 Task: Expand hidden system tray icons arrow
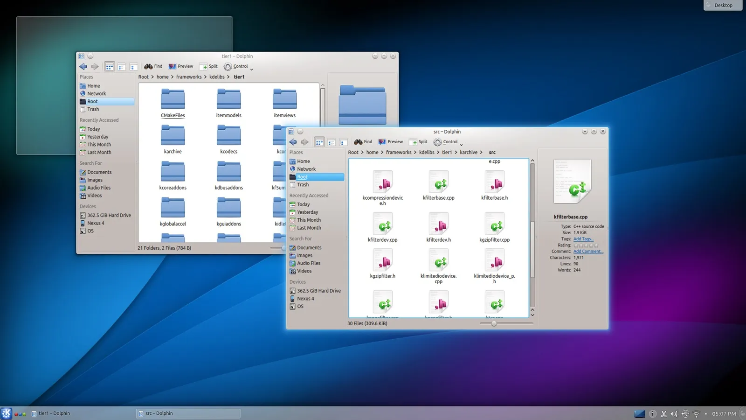[x=706, y=413]
